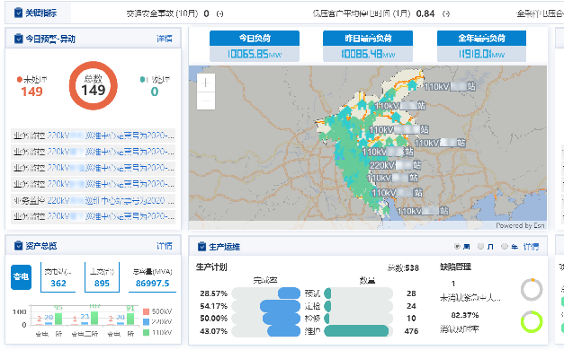This screenshot has height=350, width=564.
Task: Click the green 82.37% donut chart
Action: click(532, 321)
